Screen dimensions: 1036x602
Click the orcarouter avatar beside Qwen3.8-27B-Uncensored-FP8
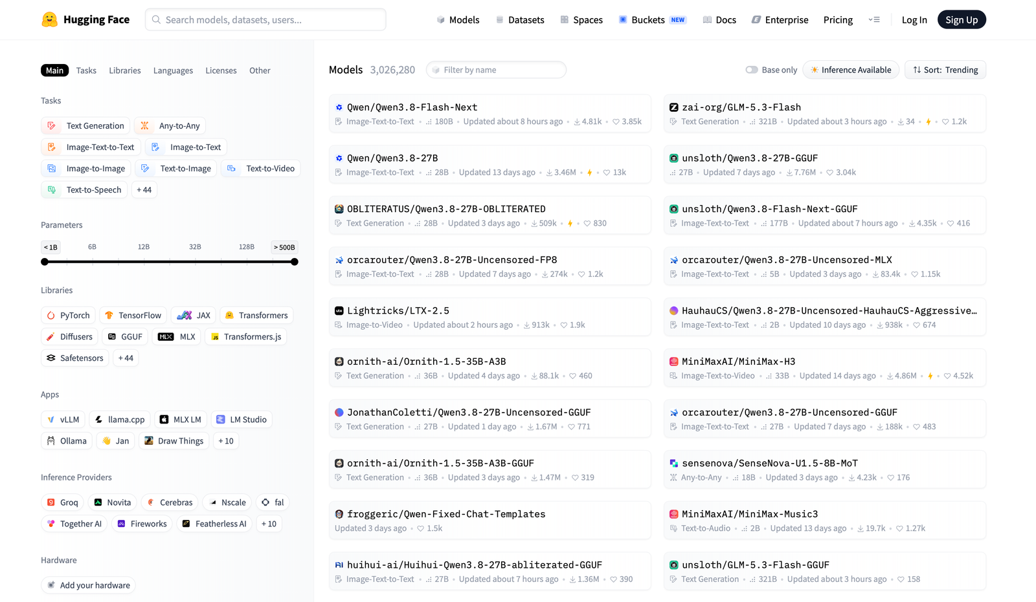[339, 260]
